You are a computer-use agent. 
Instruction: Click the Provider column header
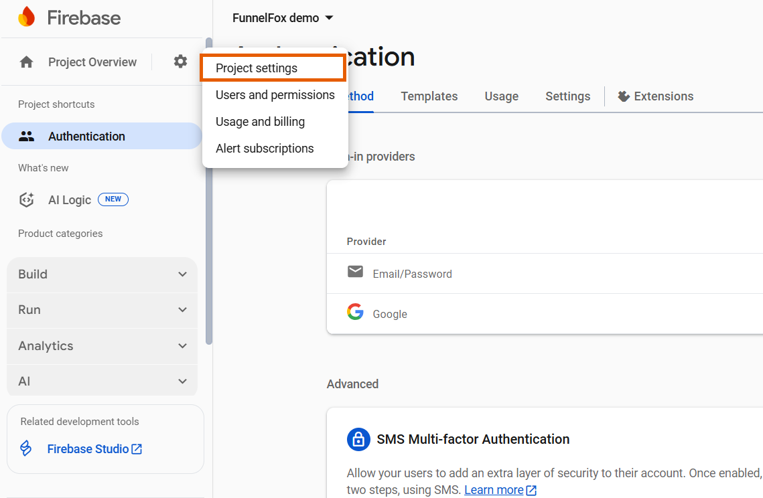[366, 242]
